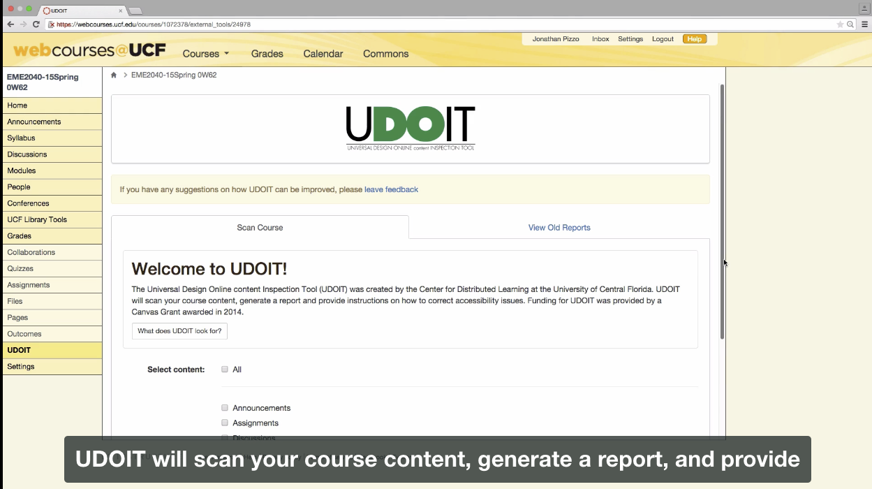Open a new browser tab
Screen dimensions: 872x489
pyautogui.click(x=134, y=10)
